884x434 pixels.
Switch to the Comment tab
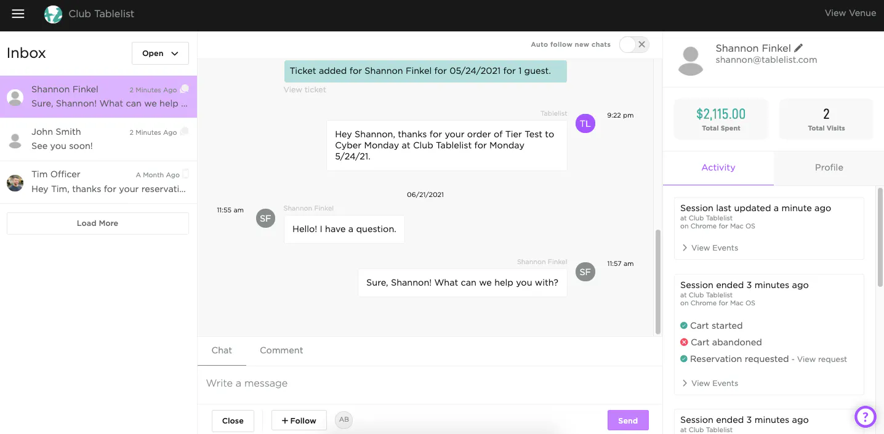(281, 350)
